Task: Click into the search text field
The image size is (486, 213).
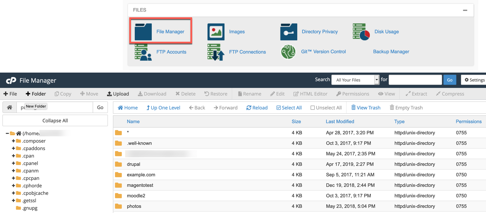Action: pyautogui.click(x=415, y=80)
